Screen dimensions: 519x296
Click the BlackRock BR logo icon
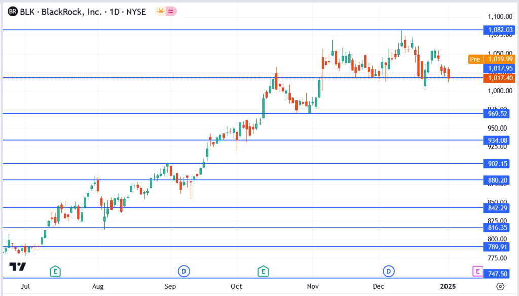click(13, 11)
